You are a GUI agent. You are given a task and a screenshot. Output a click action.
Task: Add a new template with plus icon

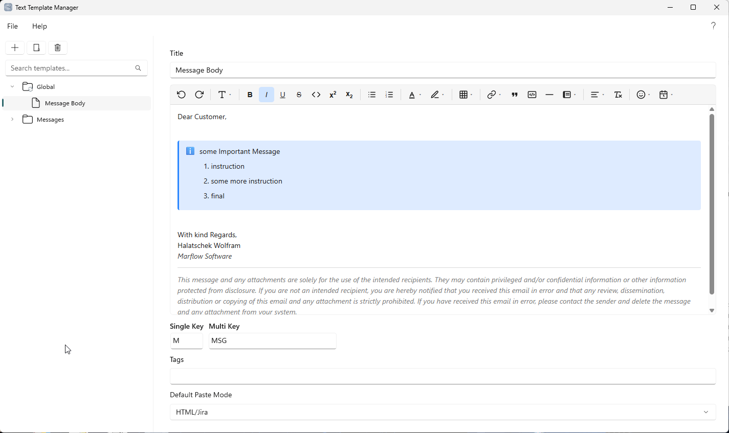pyautogui.click(x=15, y=48)
